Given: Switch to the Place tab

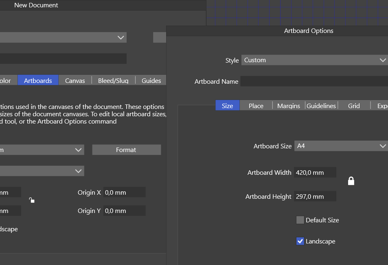Looking at the screenshot, I should 256,106.
